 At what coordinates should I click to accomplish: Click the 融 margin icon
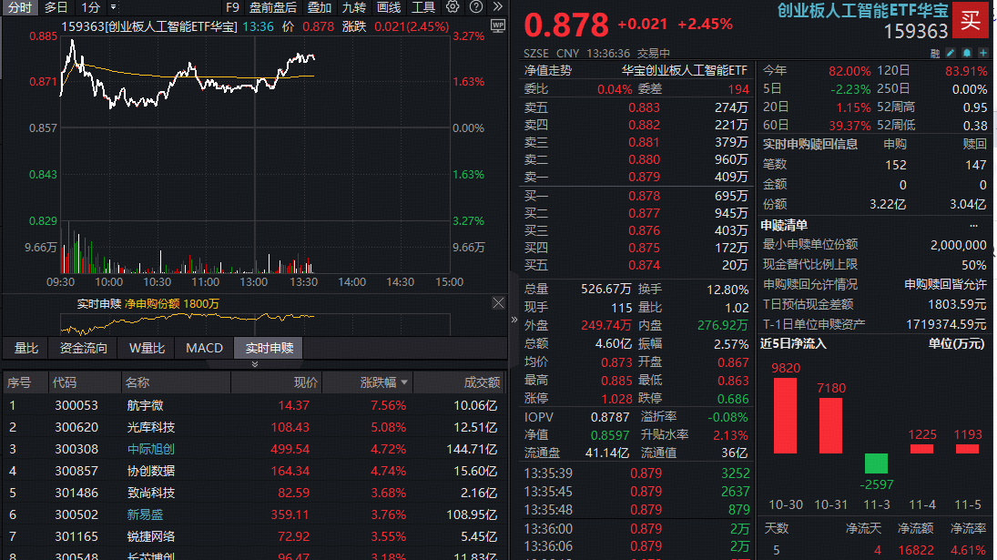pos(933,54)
